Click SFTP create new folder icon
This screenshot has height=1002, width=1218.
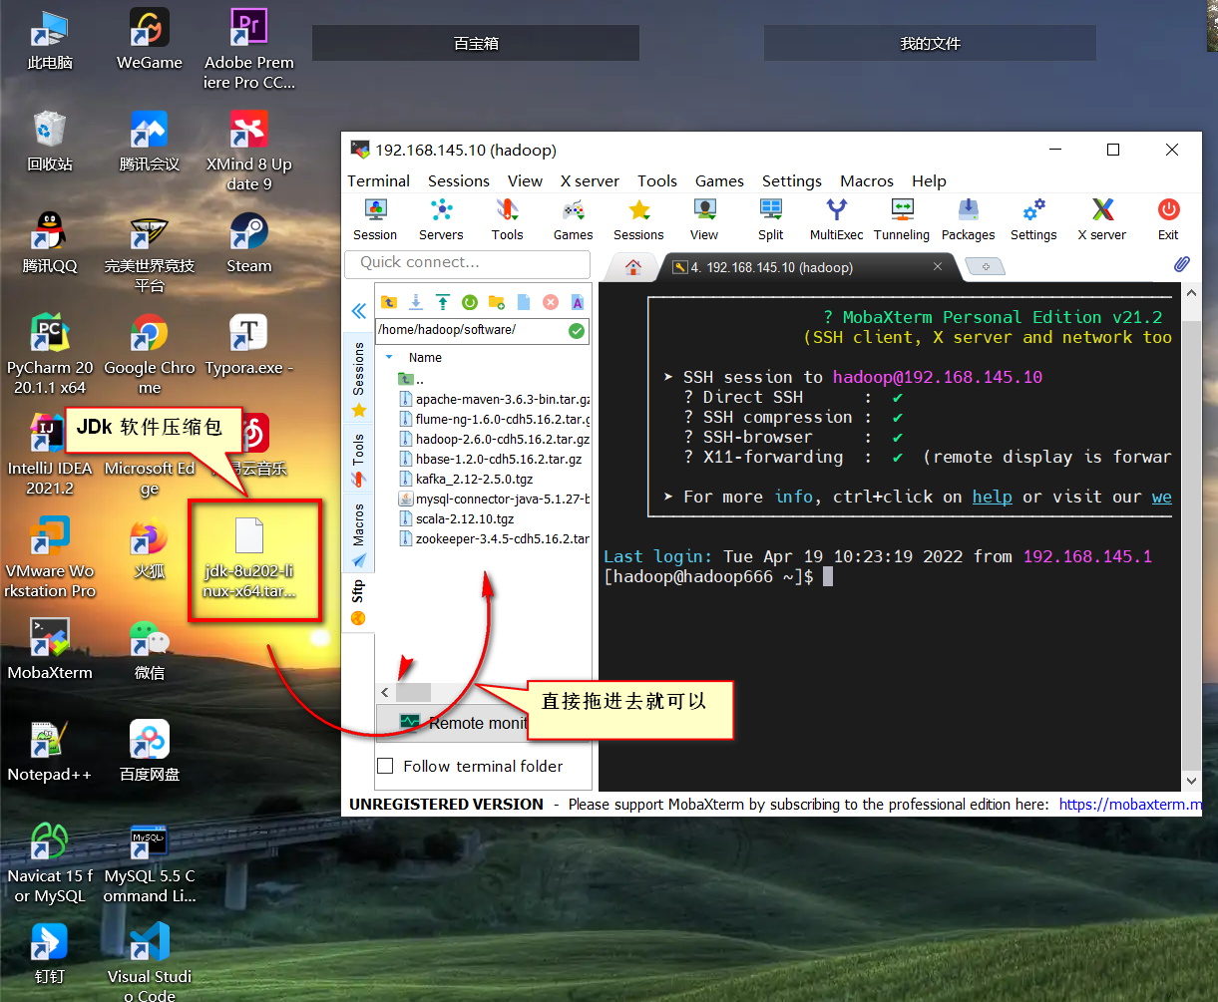pos(496,302)
